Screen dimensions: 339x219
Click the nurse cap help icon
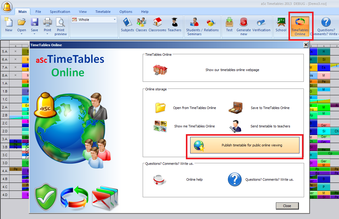160,180
